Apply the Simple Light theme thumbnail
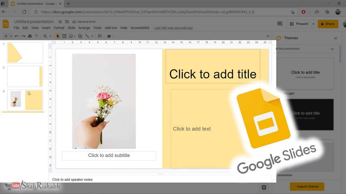The height and width of the screenshot is (194, 346). coord(305,73)
